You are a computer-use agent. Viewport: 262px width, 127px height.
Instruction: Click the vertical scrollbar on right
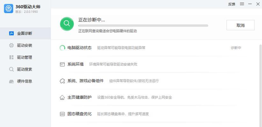pyautogui.click(x=260, y=85)
